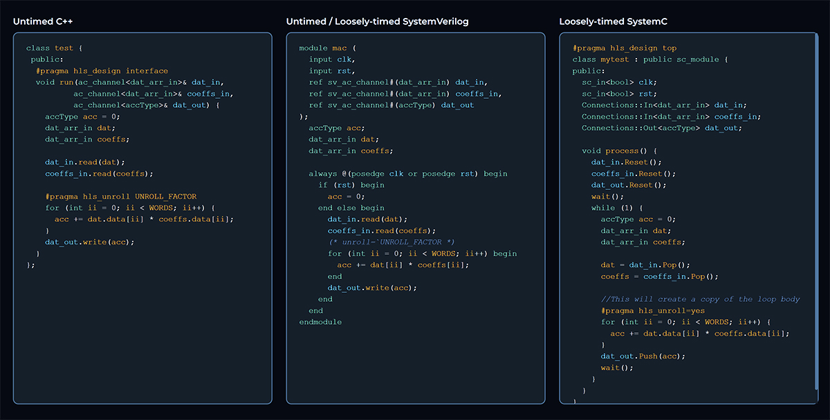
Task: Click the 'Untimed C++' heading
Action: [43, 21]
